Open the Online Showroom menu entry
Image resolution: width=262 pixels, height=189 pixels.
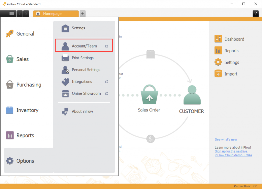click(86, 93)
